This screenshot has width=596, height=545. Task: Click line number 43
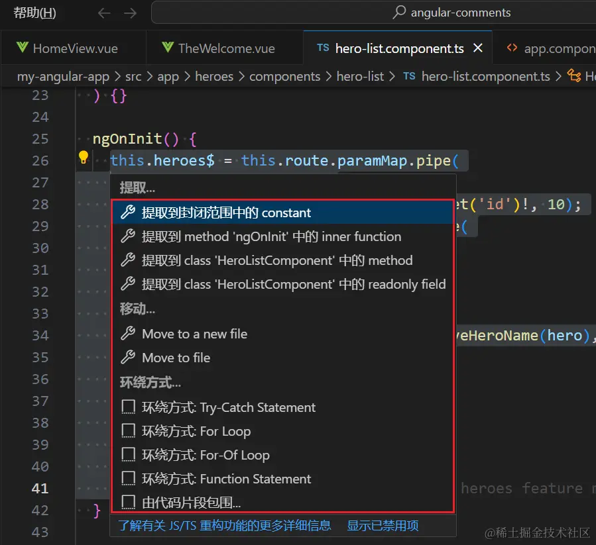(40, 532)
